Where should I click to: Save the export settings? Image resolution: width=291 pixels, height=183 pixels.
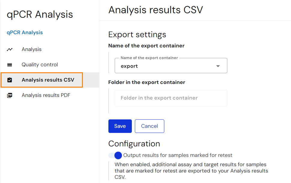(120, 126)
